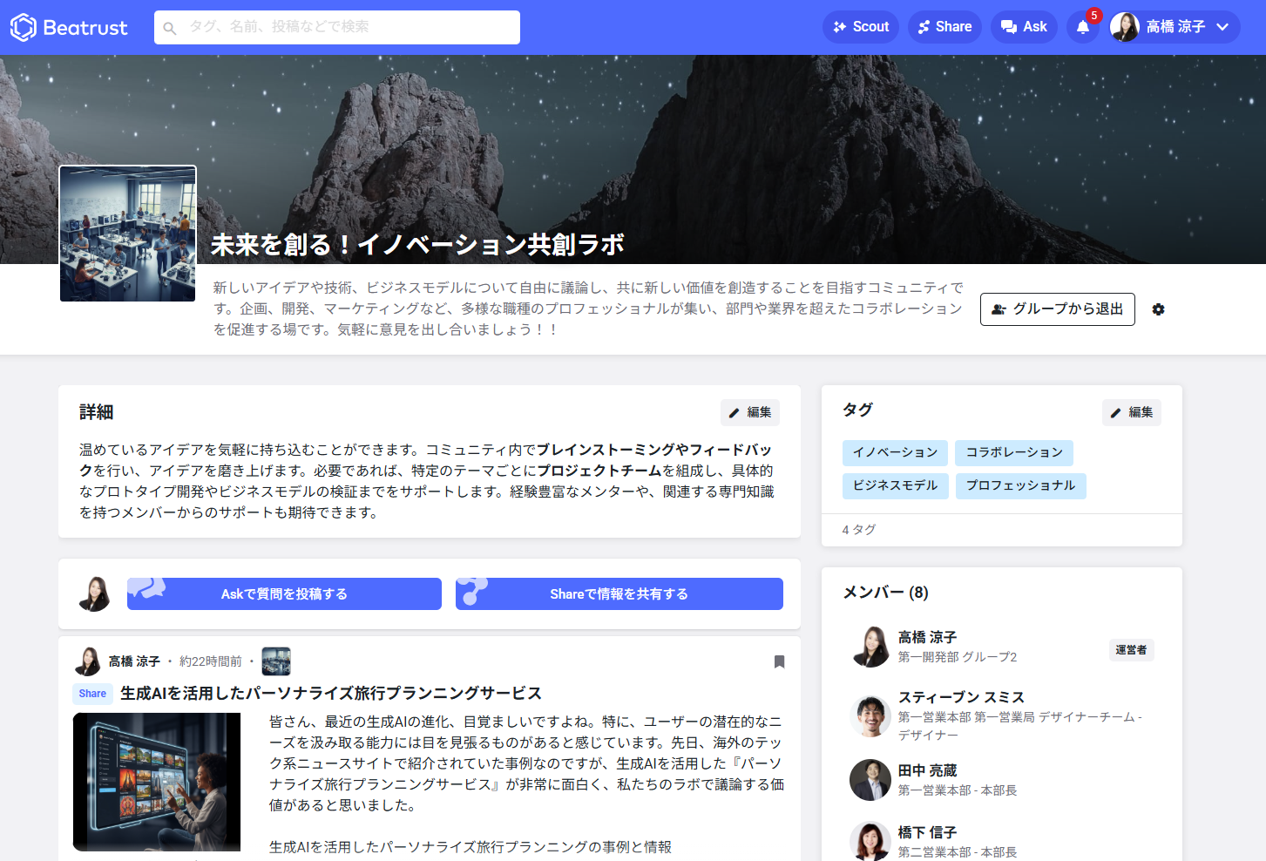Select the プロフェッショナル tag
Image resolution: width=1266 pixels, height=861 pixels.
[1020, 485]
